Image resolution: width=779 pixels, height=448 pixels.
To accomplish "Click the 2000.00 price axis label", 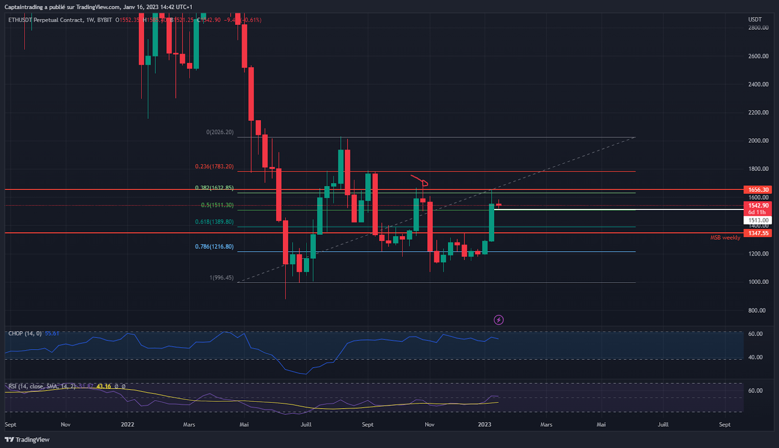I will tap(759, 141).
